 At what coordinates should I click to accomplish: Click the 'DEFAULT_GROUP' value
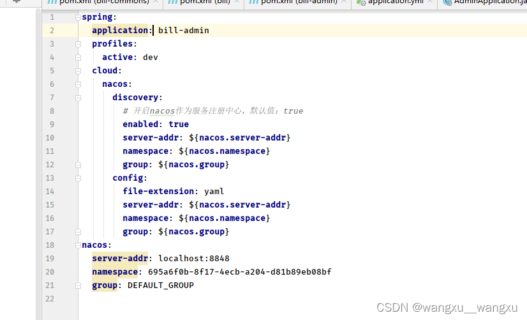pyautogui.click(x=161, y=286)
